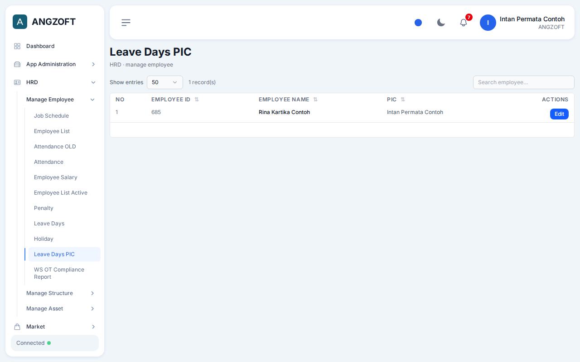
Task: Open WS OT Compliance Report
Action: pyautogui.click(x=64, y=273)
